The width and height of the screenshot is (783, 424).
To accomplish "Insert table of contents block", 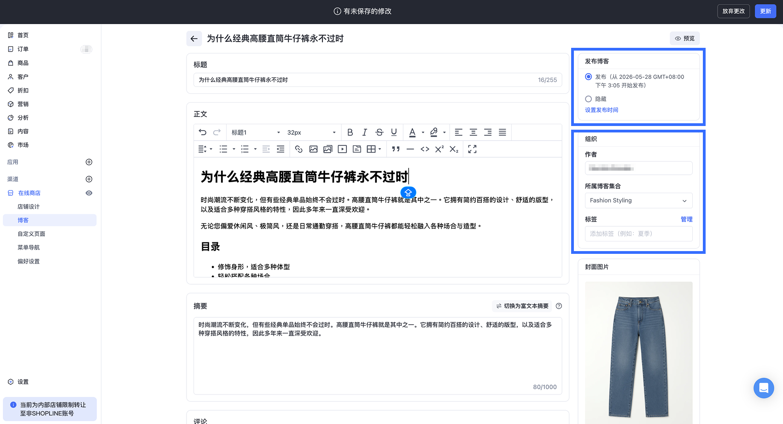I will (x=357, y=149).
